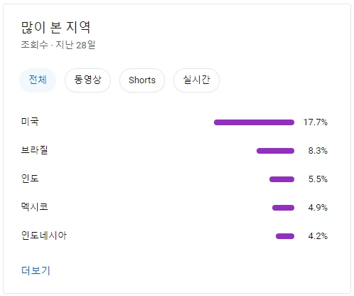Click the 4.2% percentage value

click(318, 236)
